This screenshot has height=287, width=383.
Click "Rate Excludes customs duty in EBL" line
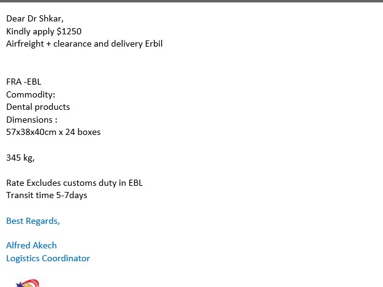(x=74, y=183)
